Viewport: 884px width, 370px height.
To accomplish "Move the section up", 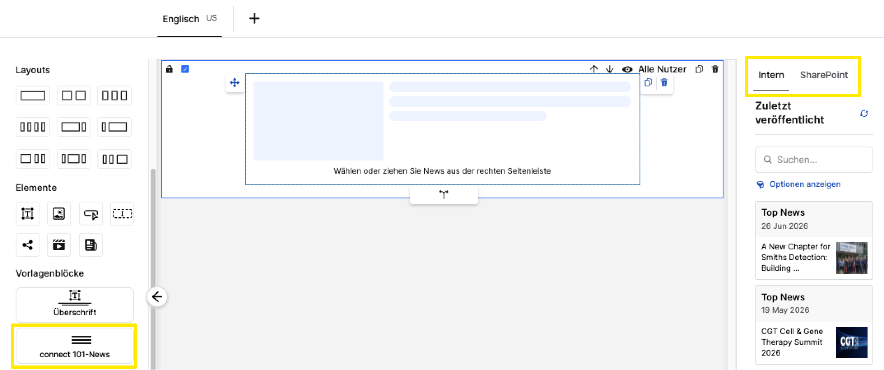I will pyautogui.click(x=593, y=69).
